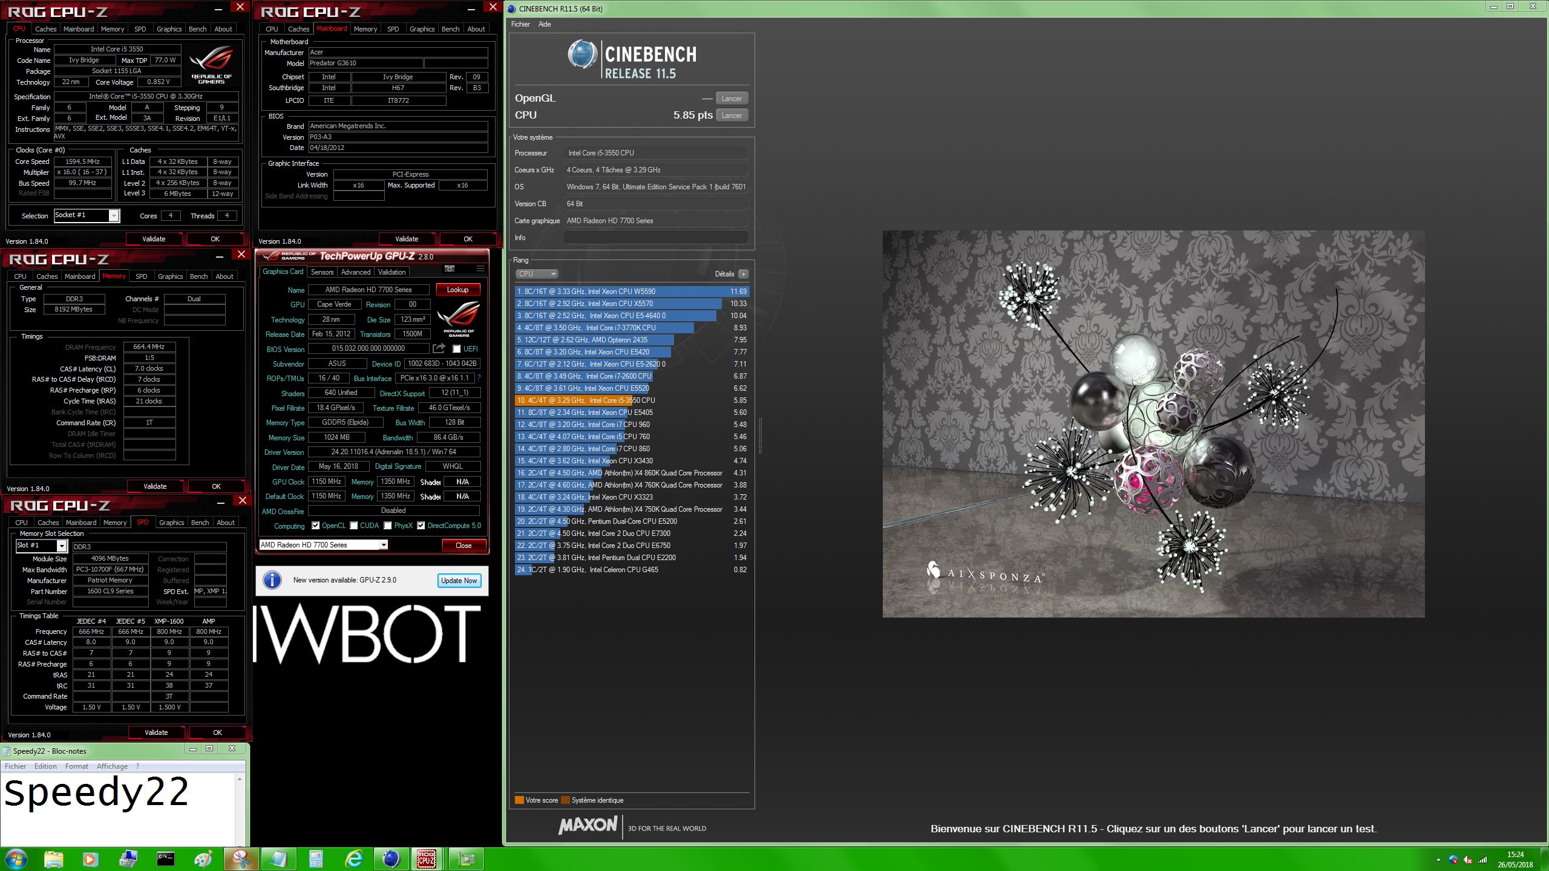
Task: Toggle the OpenCL checkbox
Action: 315,526
